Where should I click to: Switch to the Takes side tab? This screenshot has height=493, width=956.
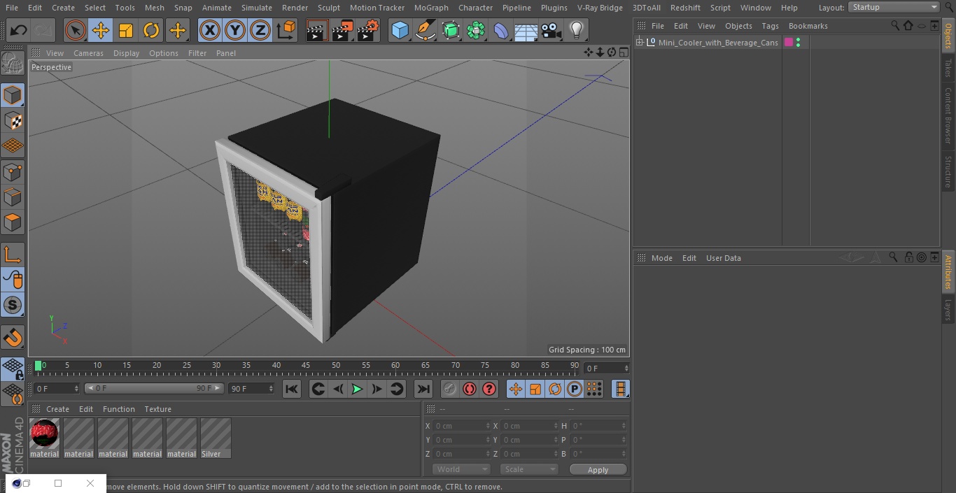coord(948,68)
